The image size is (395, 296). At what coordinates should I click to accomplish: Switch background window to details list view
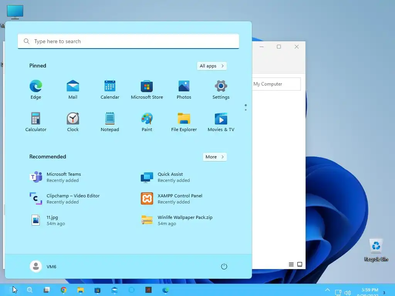[x=291, y=264]
